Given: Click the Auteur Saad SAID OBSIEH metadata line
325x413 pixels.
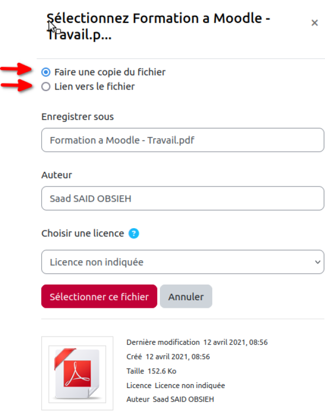Looking at the screenshot, I should (x=170, y=399).
